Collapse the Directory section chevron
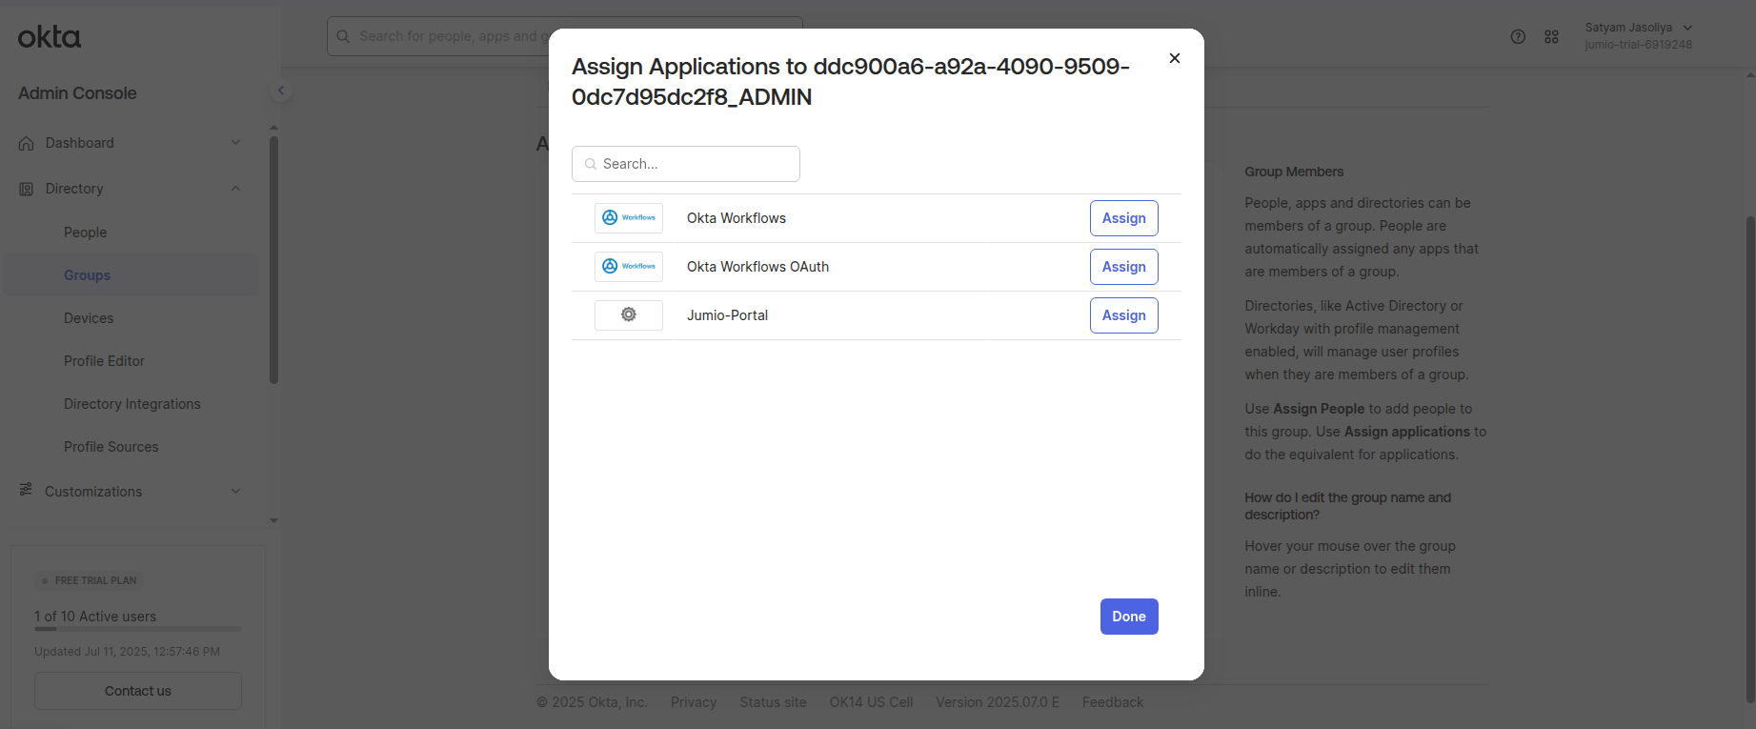 coord(235,189)
